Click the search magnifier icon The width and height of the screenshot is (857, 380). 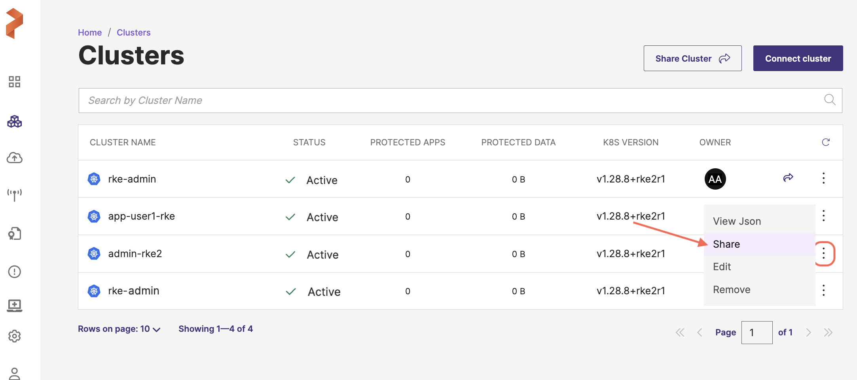point(829,100)
